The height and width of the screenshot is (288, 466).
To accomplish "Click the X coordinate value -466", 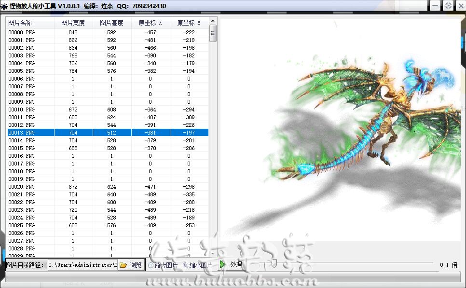I will (151, 48).
